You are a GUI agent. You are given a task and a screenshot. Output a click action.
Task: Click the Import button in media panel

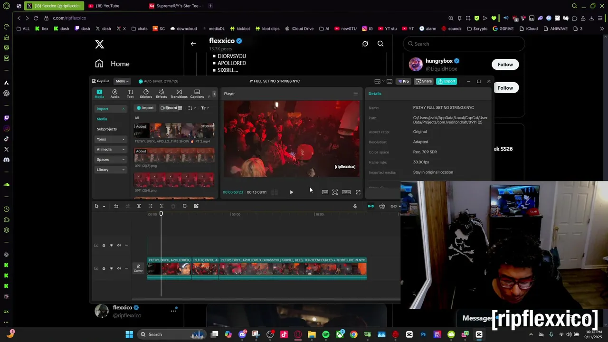pos(145,108)
